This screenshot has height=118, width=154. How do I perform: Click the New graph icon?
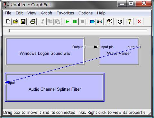coord(8,22)
